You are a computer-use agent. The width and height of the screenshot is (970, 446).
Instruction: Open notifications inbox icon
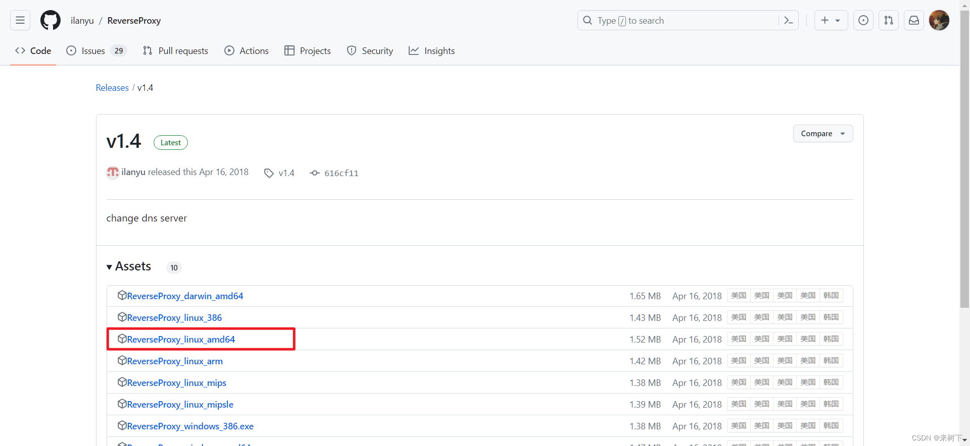(x=914, y=20)
